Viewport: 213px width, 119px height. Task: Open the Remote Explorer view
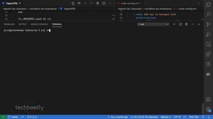[x=208, y=44]
